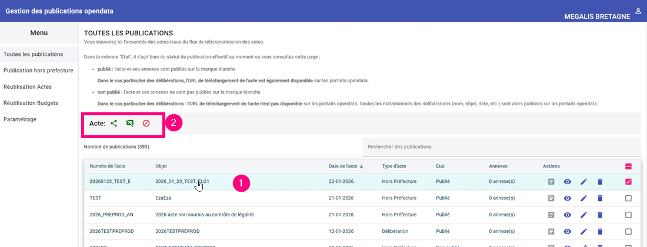Click the green crossed-out screen icon
Viewport: 647px width, 247px height.
tap(130, 123)
